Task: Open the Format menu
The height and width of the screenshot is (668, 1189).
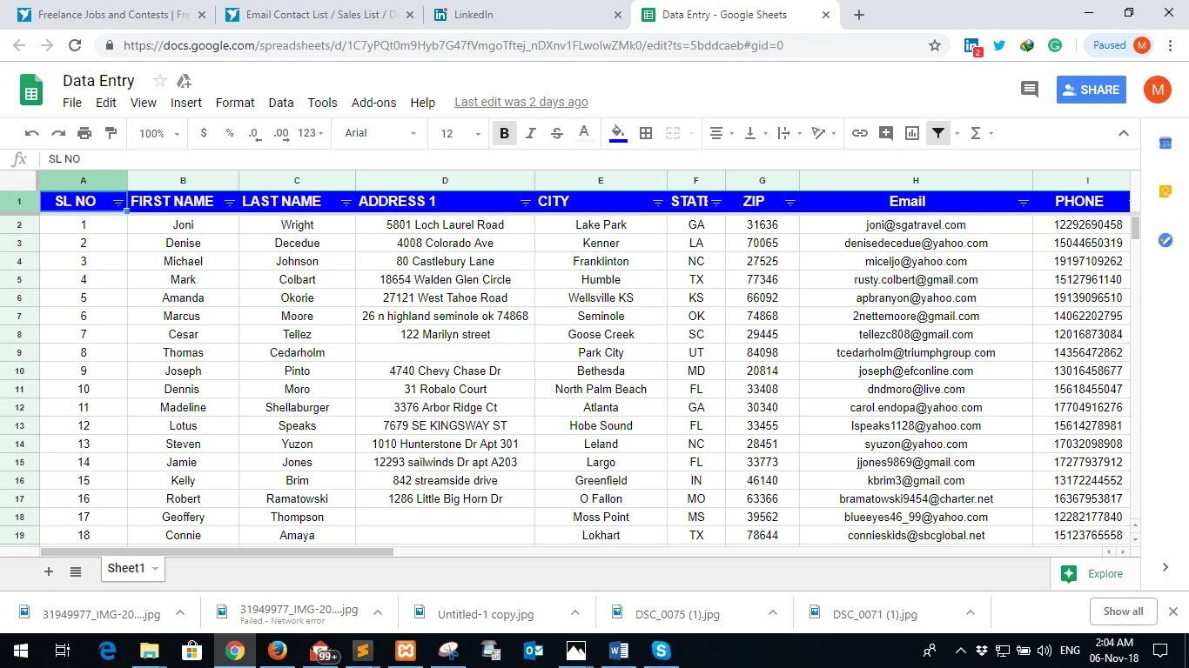Action: [x=235, y=103]
